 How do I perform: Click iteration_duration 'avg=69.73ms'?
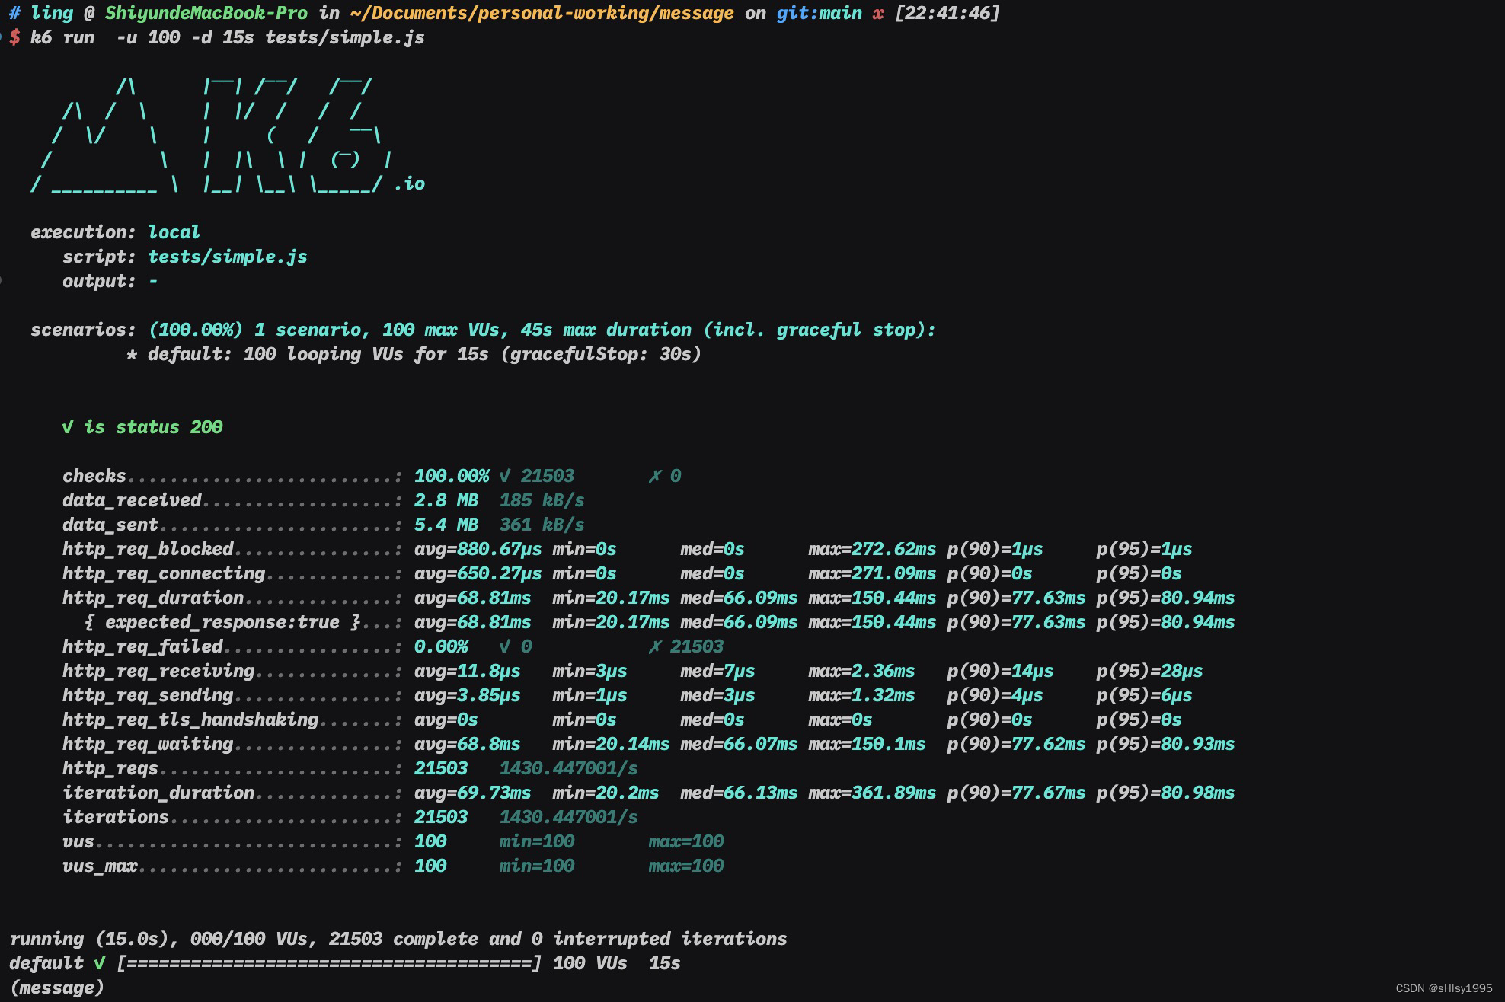coord(472,793)
